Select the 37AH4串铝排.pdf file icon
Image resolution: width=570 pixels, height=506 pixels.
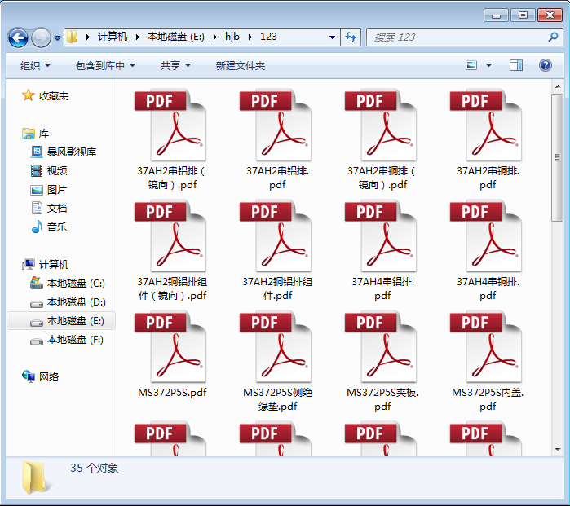[382, 237]
